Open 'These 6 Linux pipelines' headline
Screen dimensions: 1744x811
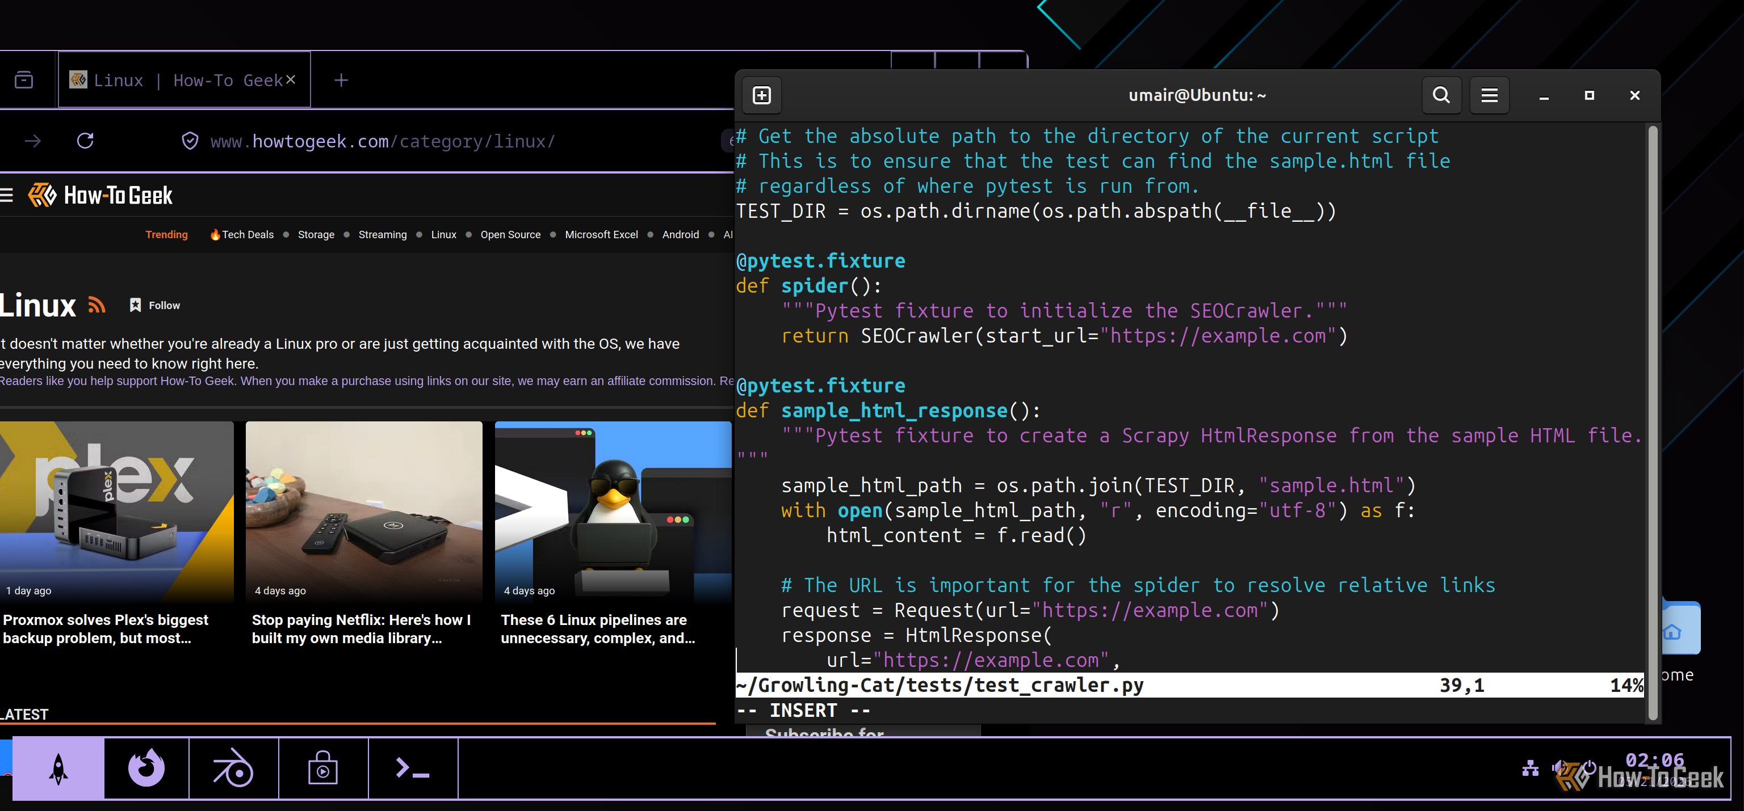(x=598, y=629)
